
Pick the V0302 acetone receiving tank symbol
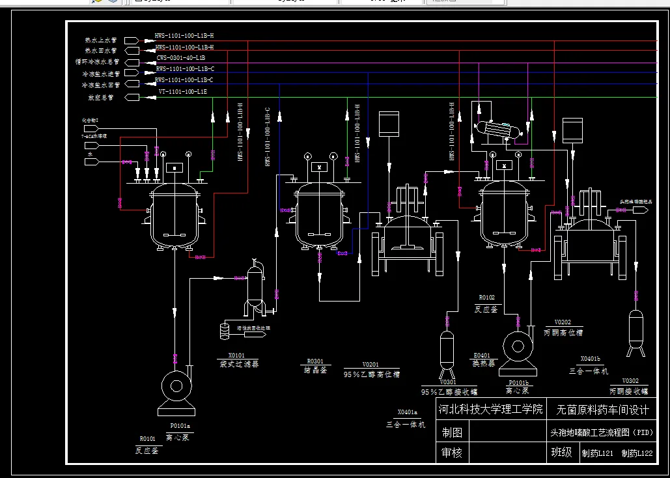(x=635, y=333)
